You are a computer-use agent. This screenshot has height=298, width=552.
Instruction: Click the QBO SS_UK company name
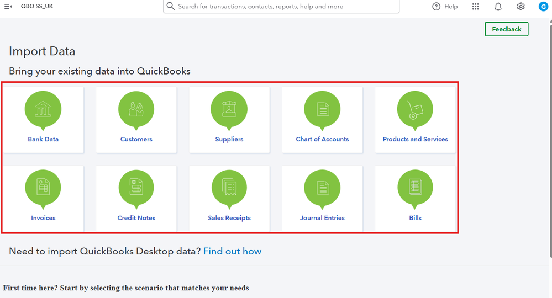coord(37,6)
